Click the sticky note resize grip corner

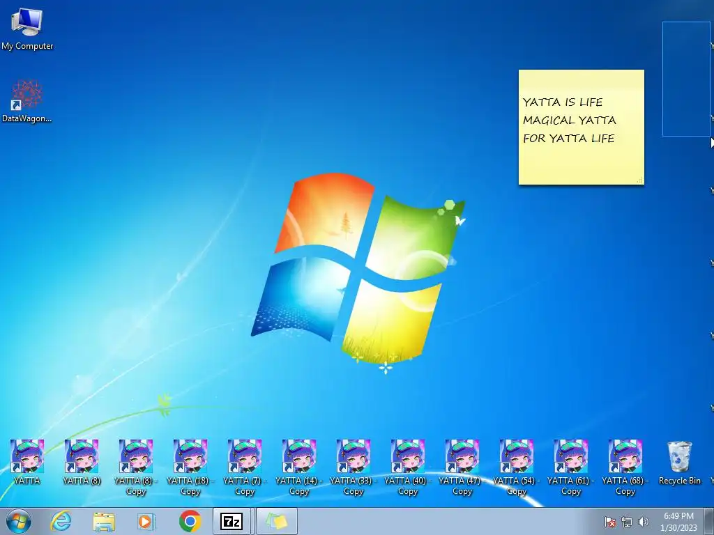tap(640, 180)
